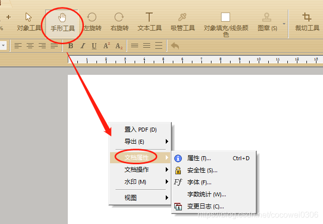
Task: Select 字数统计 (W)... in submenu
Action: 214,194
